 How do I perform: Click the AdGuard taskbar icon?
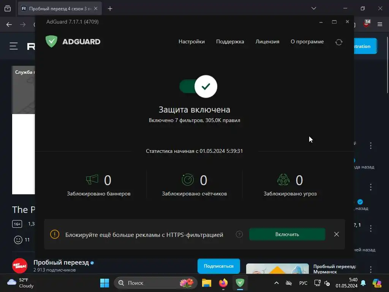240,283
